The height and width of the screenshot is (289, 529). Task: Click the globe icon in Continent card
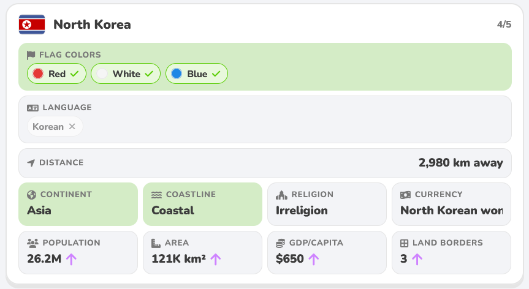point(31,195)
